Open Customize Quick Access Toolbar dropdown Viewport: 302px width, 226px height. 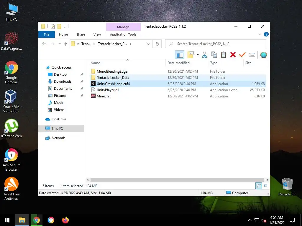(65, 27)
